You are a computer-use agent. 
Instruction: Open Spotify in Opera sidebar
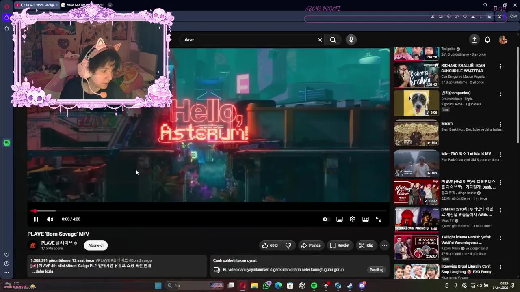[x=6, y=143]
